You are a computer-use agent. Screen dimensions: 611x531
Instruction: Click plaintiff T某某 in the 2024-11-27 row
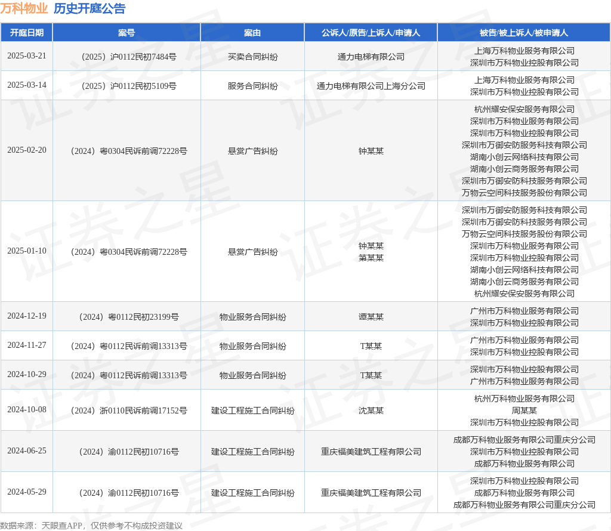(371, 346)
